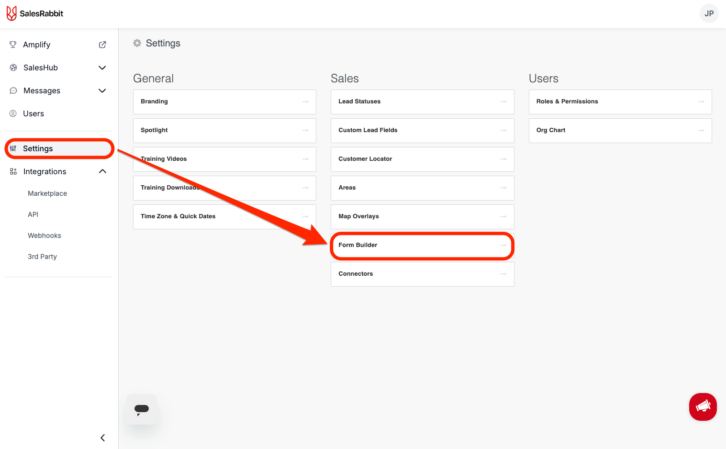Collapse the sidebar with the left chevron
The image size is (726, 449).
coord(103,438)
